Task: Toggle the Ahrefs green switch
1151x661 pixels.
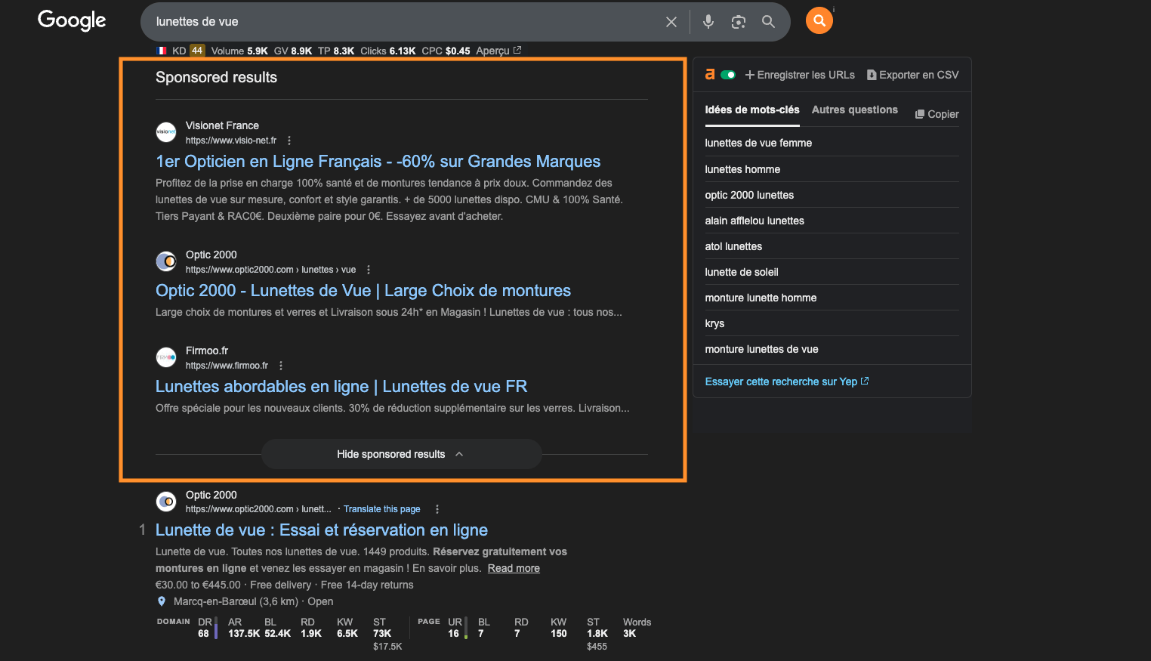Action: (728, 75)
